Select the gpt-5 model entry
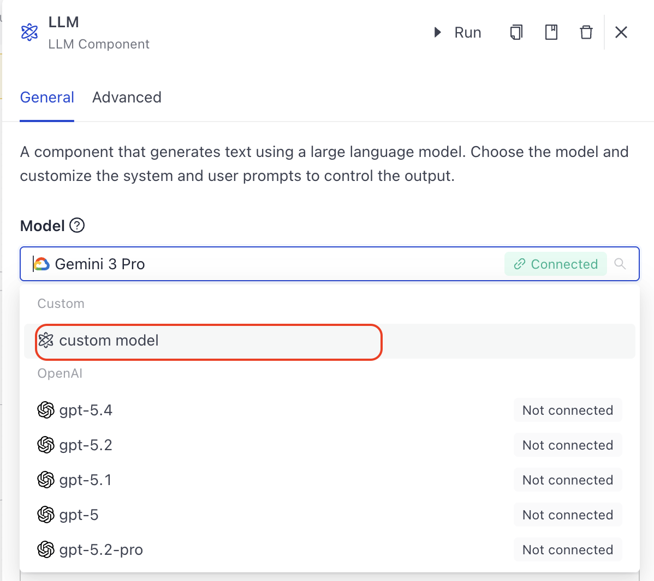This screenshot has width=654, height=581. [x=79, y=515]
